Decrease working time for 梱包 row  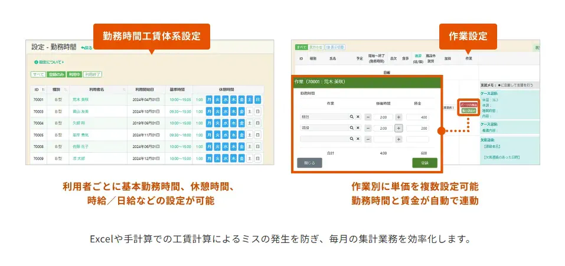(x=368, y=117)
